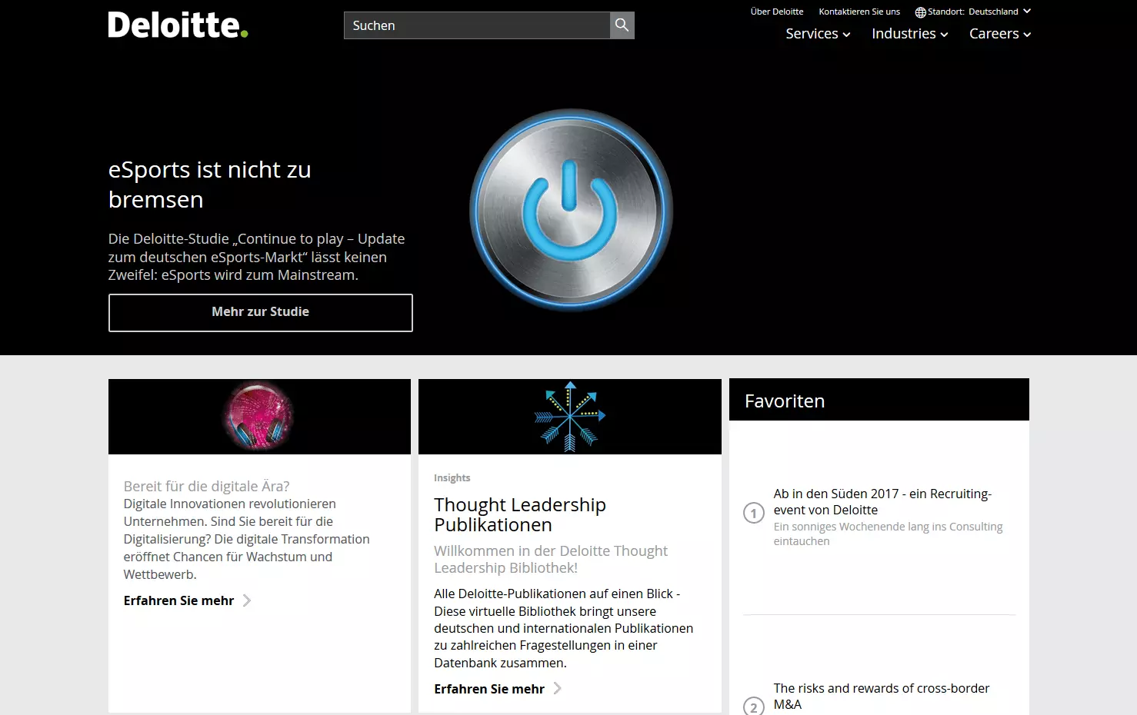
Task: Click the number 1 circle in Favoriten
Action: pos(753,513)
